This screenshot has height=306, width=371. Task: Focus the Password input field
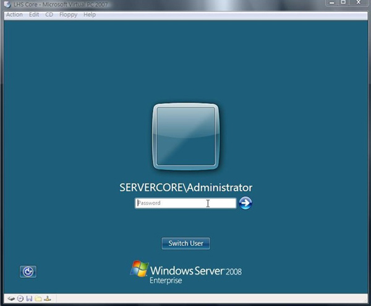pos(185,203)
